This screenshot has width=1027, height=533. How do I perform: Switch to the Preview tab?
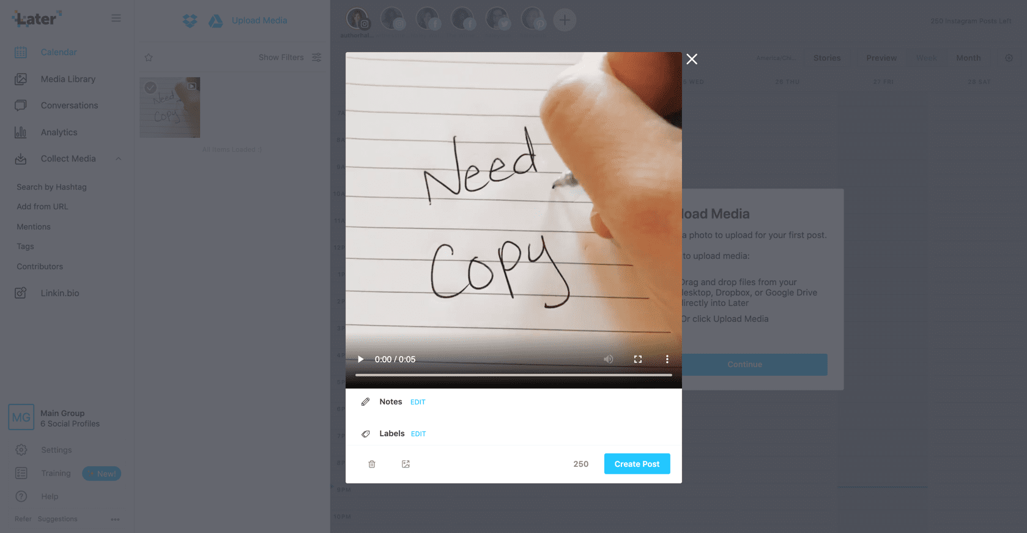[x=881, y=58]
